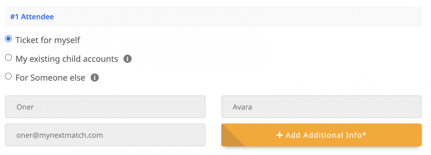Focus the first name field containing Oner
The width and height of the screenshot is (431, 155).
(105, 107)
